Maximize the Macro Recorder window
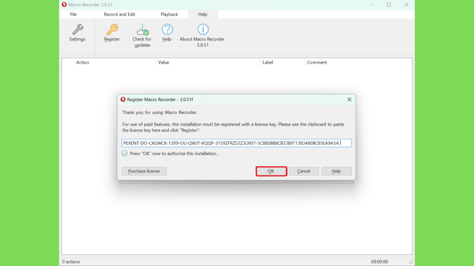 (389, 5)
